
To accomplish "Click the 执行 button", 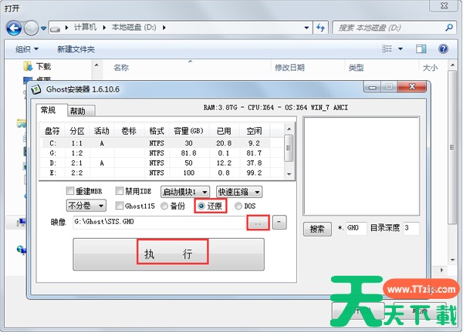I will click(168, 254).
